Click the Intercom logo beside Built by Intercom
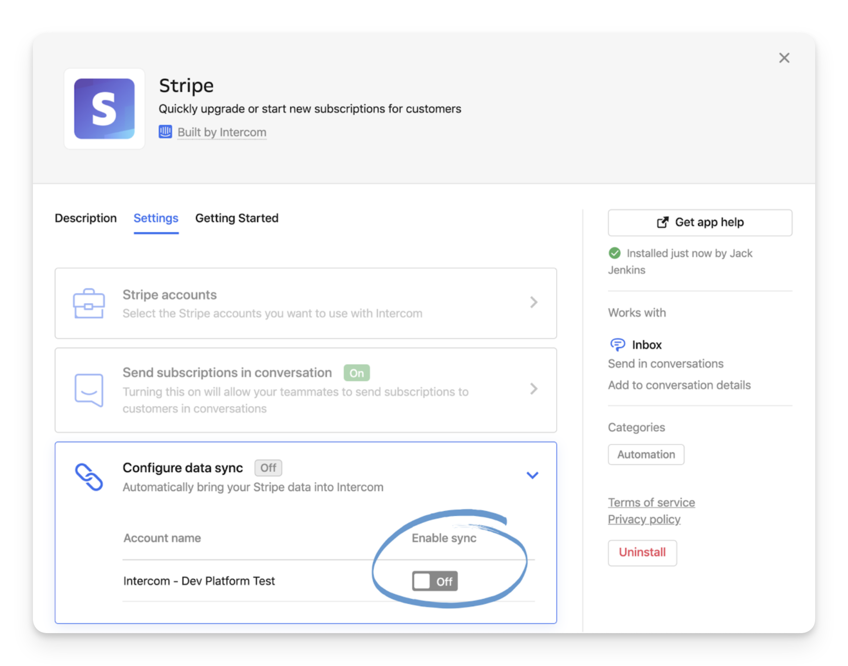This screenshot has height=666, width=848. coord(166,132)
